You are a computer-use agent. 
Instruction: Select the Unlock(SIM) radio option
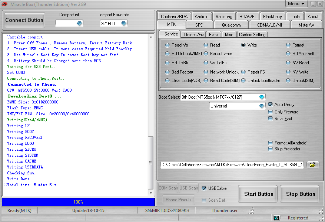(x=288, y=81)
